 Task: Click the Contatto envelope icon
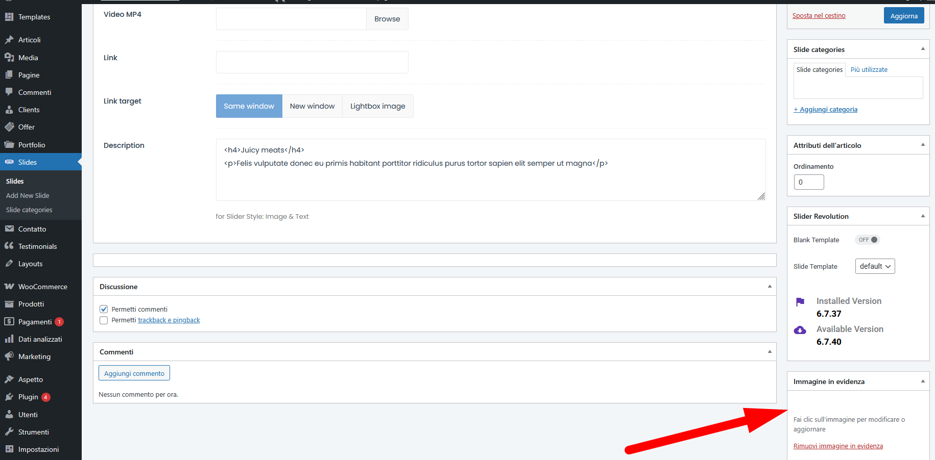(9, 229)
